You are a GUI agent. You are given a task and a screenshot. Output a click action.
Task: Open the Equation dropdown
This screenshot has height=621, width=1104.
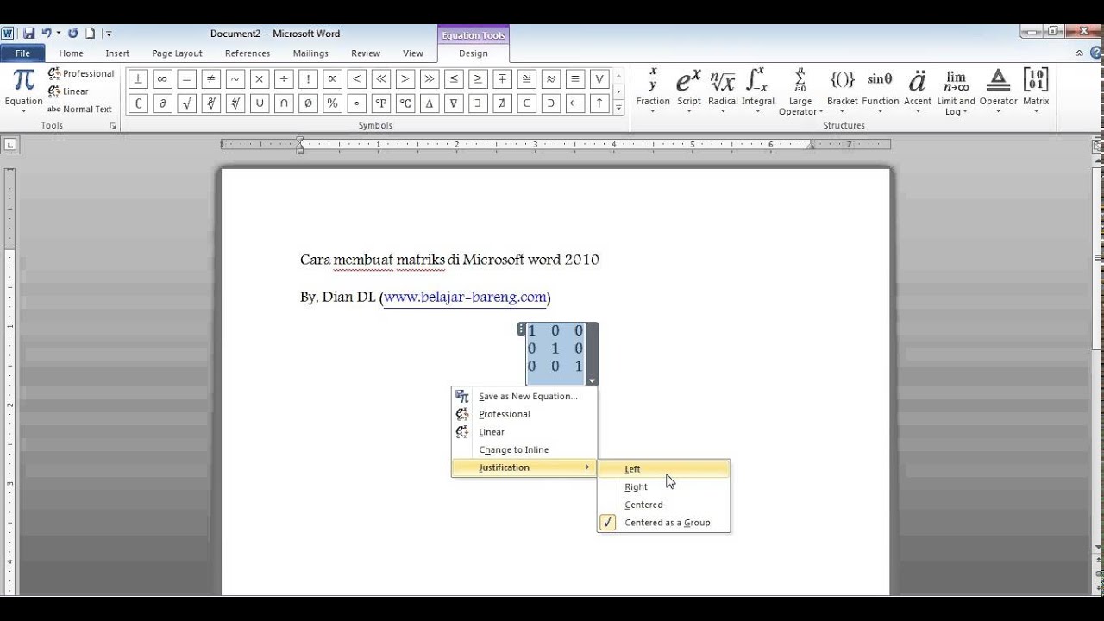click(23, 91)
